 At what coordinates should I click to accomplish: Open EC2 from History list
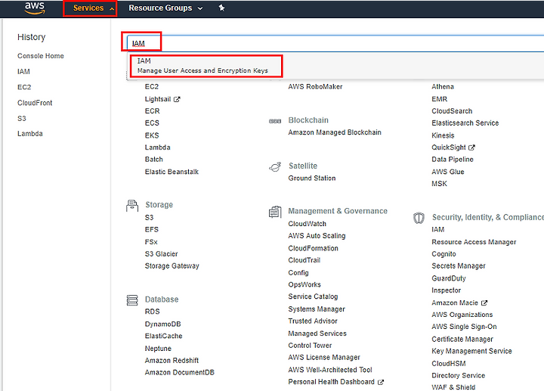tap(24, 87)
